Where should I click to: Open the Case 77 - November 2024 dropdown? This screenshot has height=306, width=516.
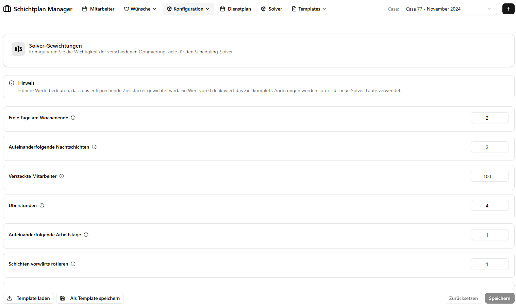[x=449, y=9]
